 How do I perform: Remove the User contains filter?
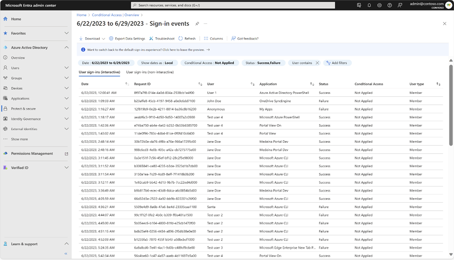click(x=318, y=63)
